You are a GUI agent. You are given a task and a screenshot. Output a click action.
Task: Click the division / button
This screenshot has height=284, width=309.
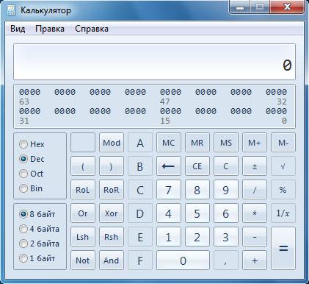[255, 190]
